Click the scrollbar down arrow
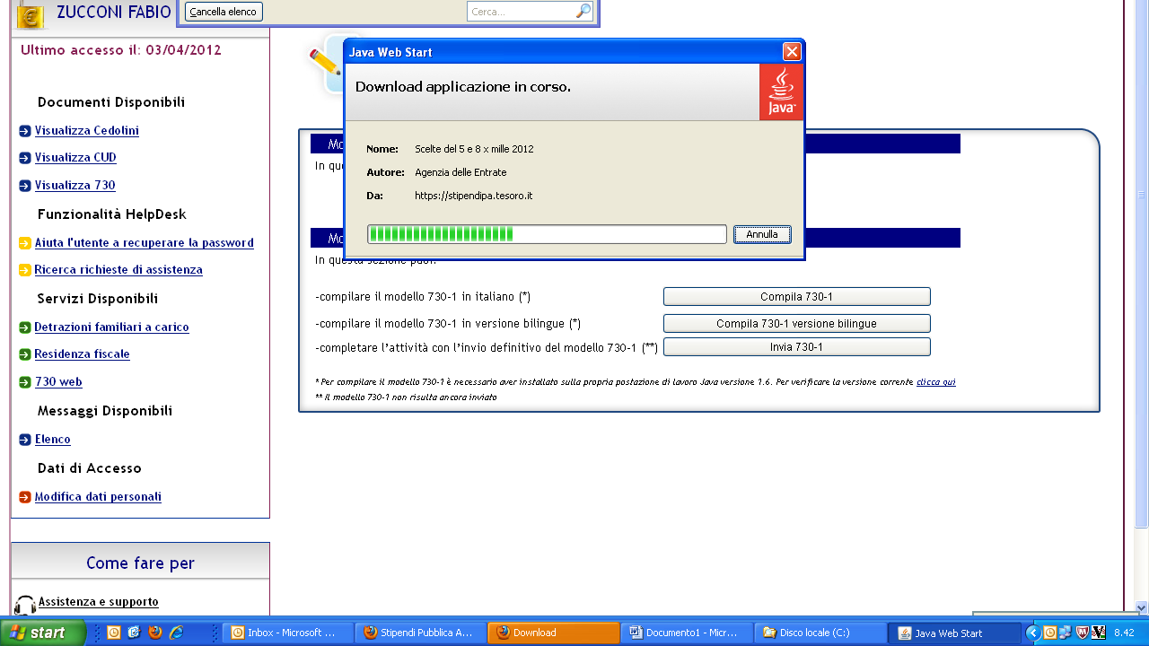 tap(1142, 607)
